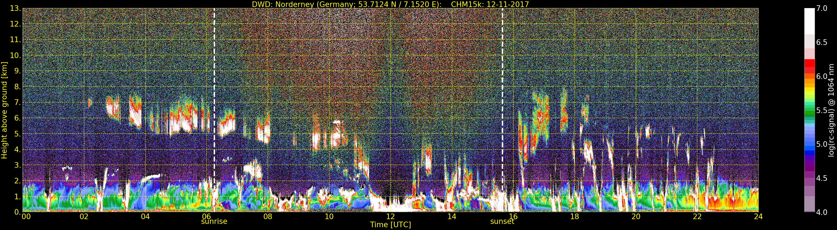Click the "16" time axis tick label
The height and width of the screenshot is (230, 837).
[513, 216]
